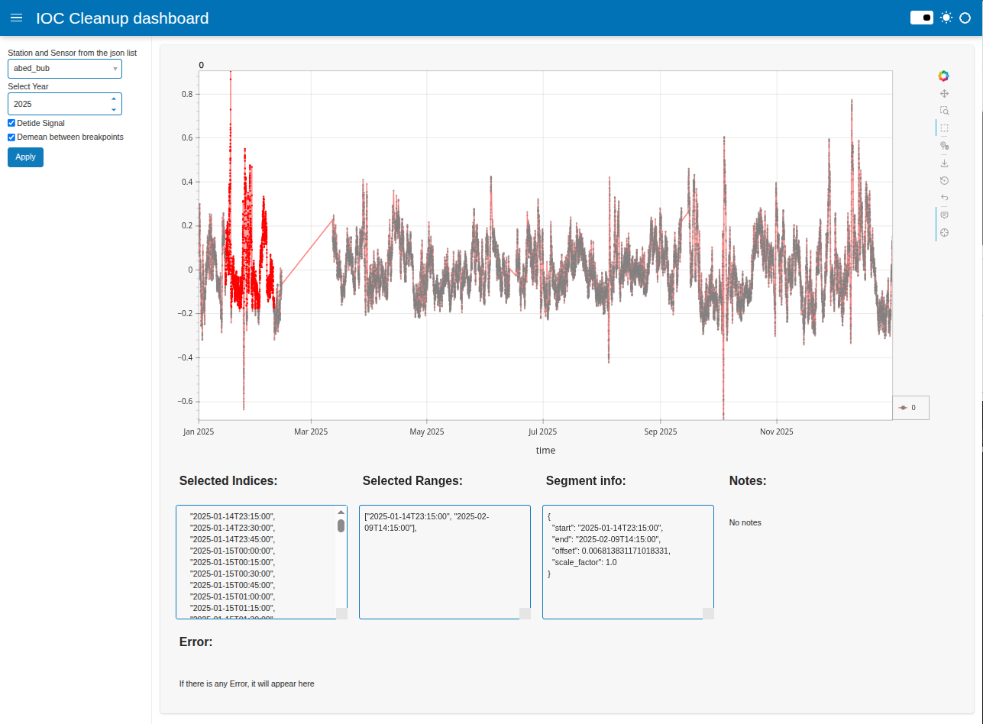Save the plot using download icon
983x724 pixels.
[944, 163]
